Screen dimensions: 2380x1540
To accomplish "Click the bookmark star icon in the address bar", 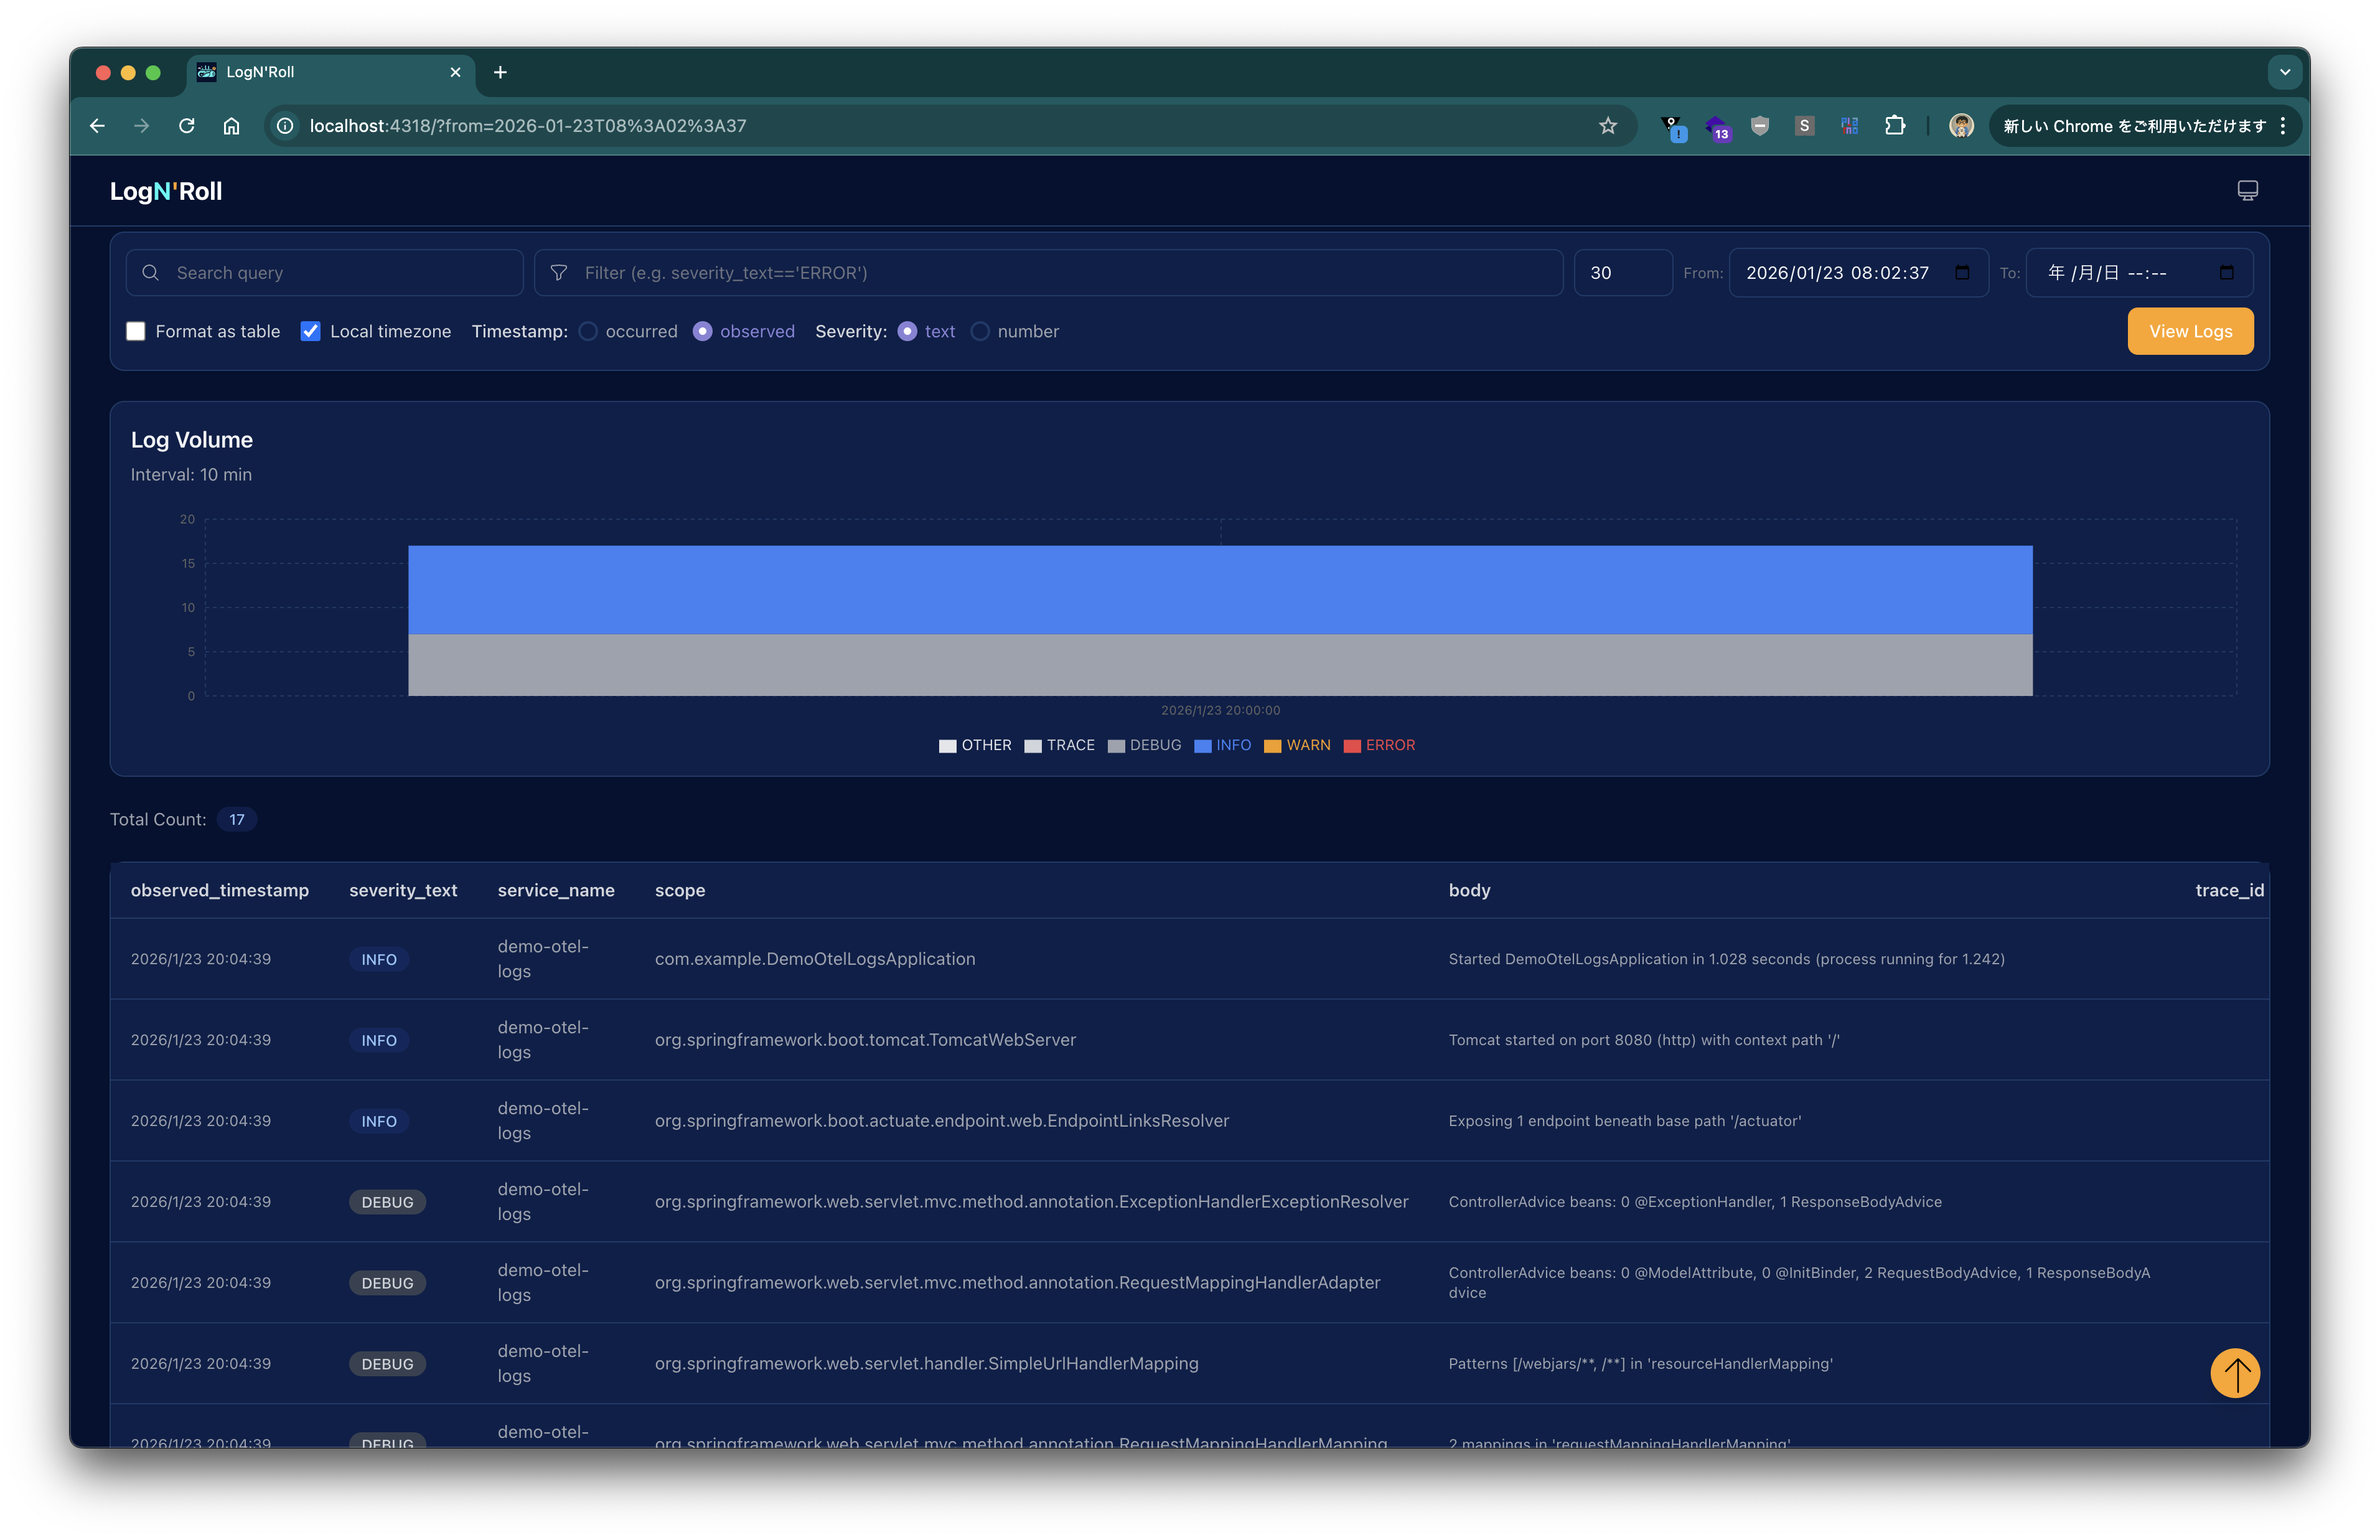I will pyautogui.click(x=1608, y=126).
